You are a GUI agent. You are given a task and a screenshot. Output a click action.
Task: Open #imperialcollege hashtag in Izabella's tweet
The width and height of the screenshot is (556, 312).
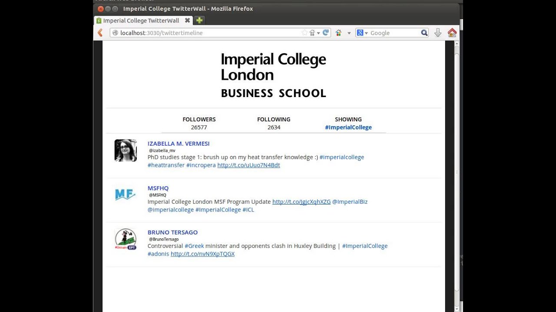tap(342, 157)
